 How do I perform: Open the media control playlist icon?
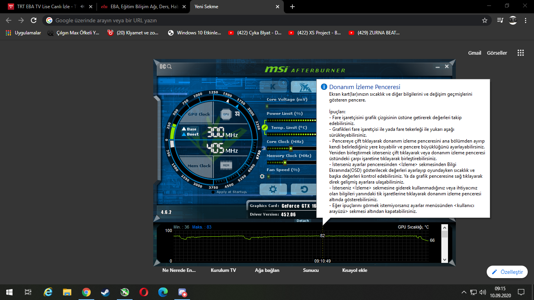[x=500, y=20]
